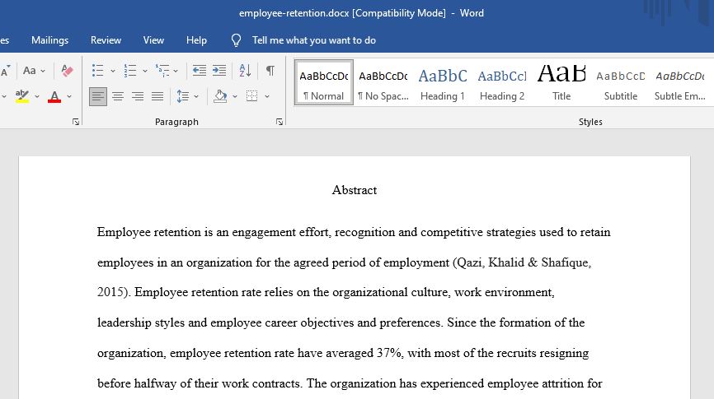Apply the yellow text highlight color
The height and width of the screenshot is (399, 714).
tap(22, 96)
